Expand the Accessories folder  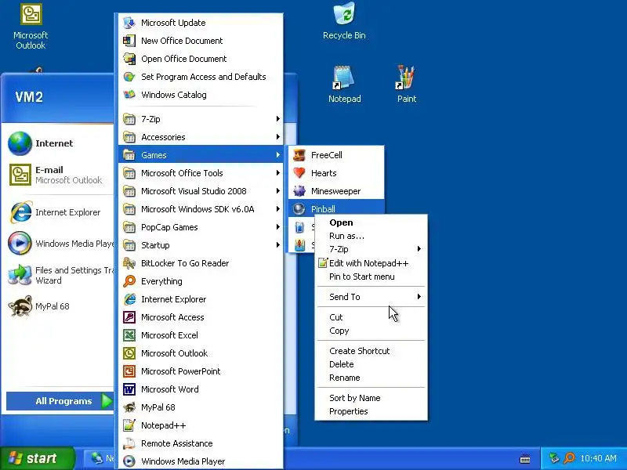click(201, 137)
